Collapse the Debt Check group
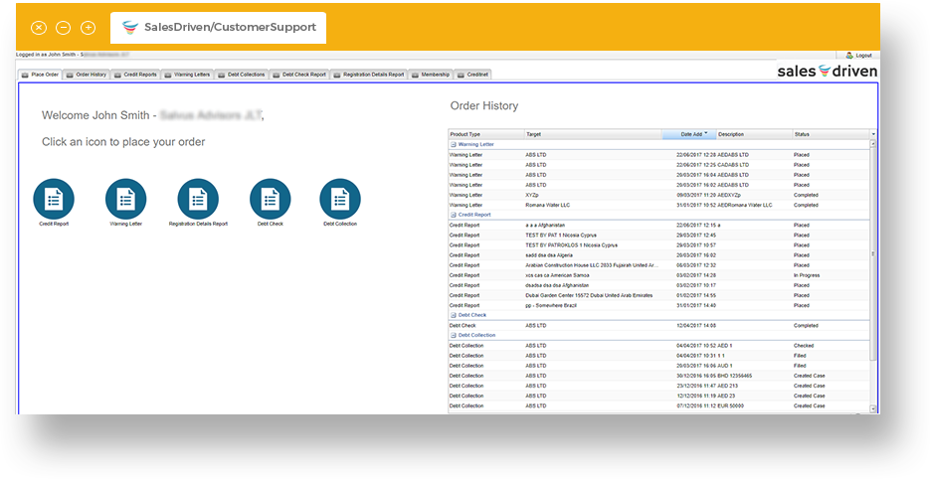The width and height of the screenshot is (930, 479). 454,315
